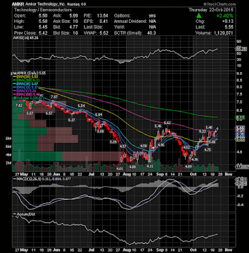Click the Nov label on price chart axis
The image size is (249, 253).
click(228, 175)
